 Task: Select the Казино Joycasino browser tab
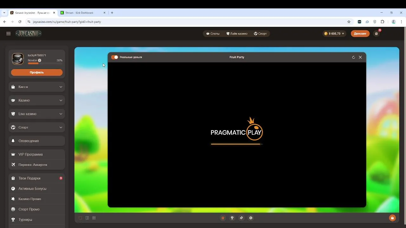pyautogui.click(x=33, y=13)
